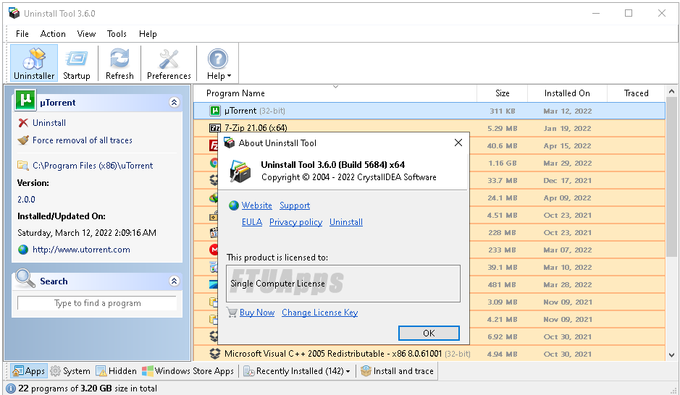Click the shopping cart icon by Buy Now
This screenshot has width=680, height=395.
[x=232, y=312]
